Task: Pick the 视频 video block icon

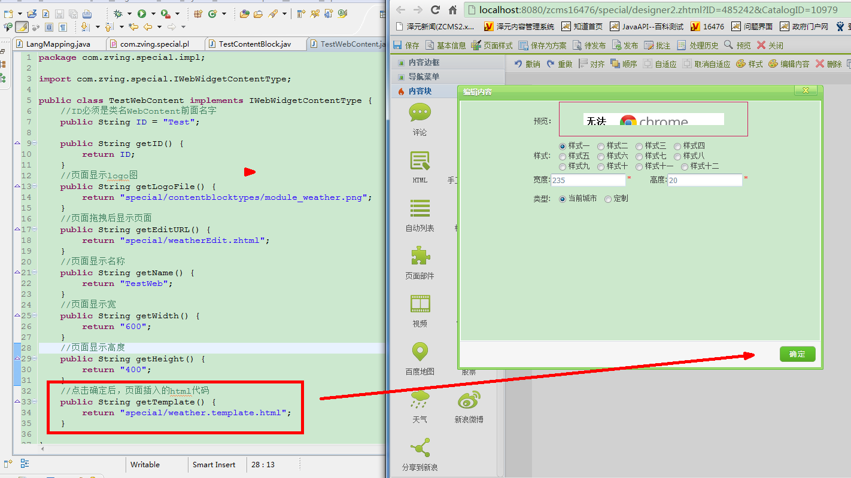Action: pyautogui.click(x=420, y=305)
